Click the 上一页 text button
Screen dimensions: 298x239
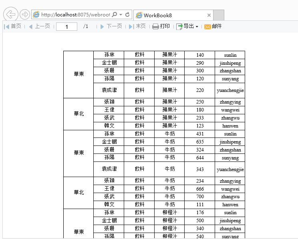click(42, 26)
